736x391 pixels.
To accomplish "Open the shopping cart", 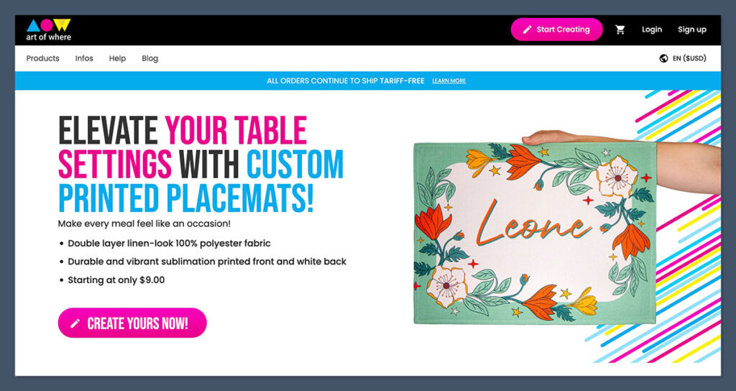I will (x=620, y=29).
